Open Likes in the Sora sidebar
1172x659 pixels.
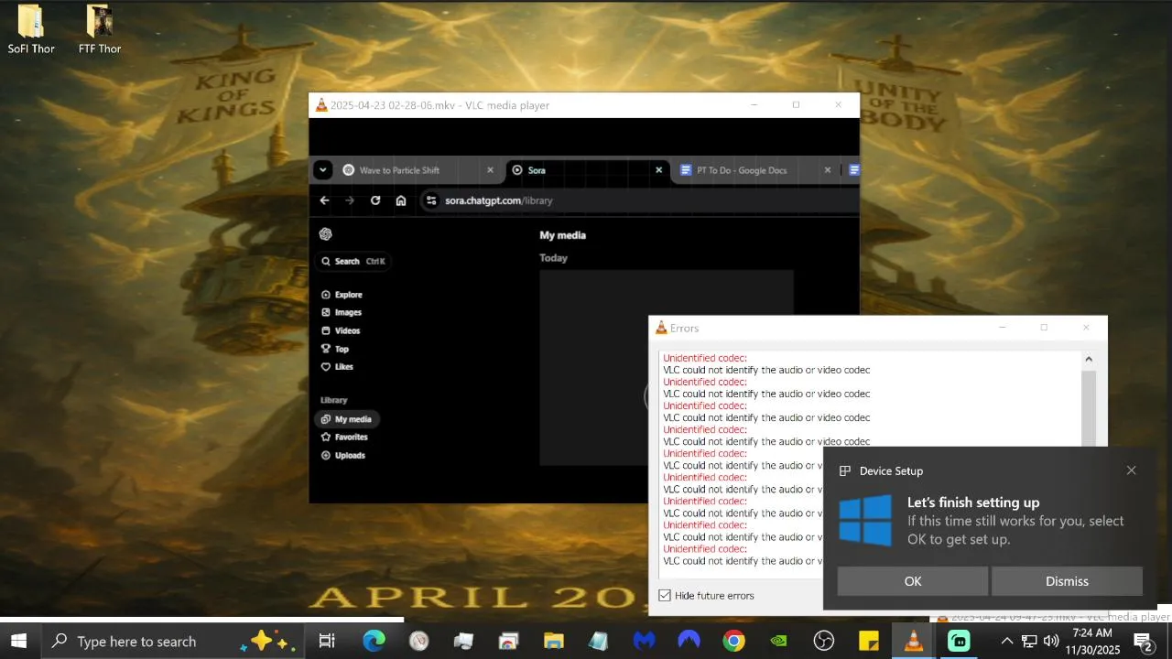[x=337, y=367]
